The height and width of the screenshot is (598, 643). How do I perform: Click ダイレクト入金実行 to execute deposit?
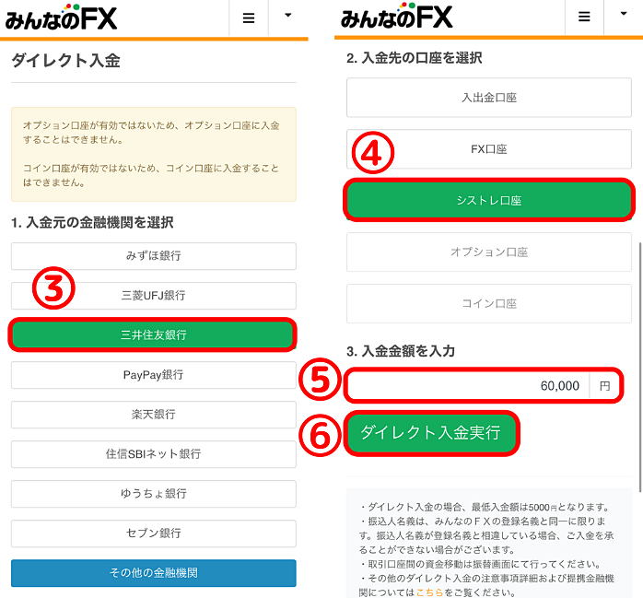tap(431, 433)
